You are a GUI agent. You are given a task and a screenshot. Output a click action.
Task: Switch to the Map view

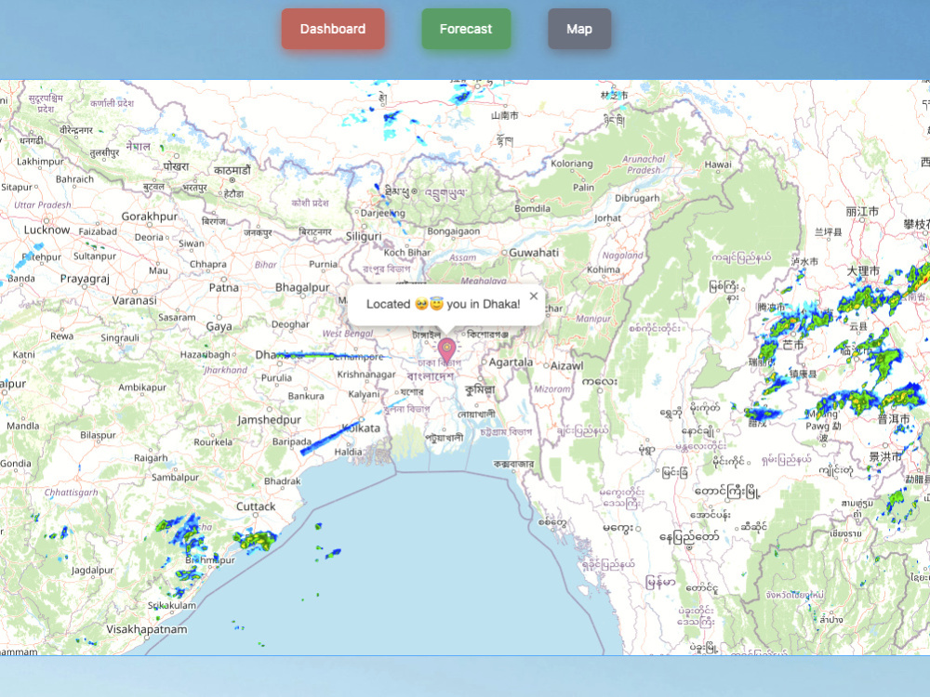pyautogui.click(x=578, y=29)
